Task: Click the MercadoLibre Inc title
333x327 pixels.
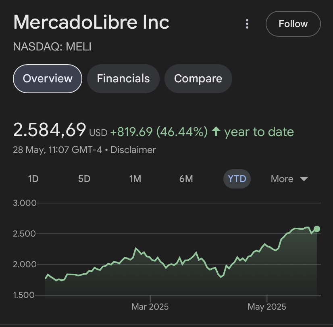Action: pyautogui.click(x=91, y=22)
